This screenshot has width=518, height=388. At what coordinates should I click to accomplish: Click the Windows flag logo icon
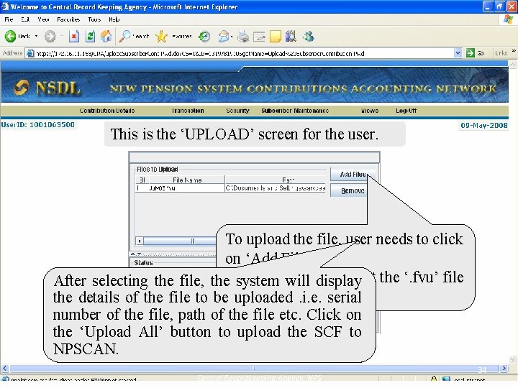(508, 19)
